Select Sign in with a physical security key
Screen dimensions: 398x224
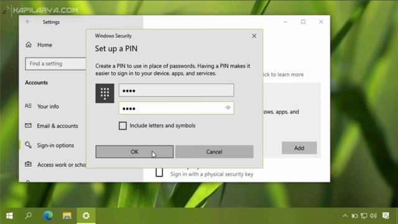click(x=211, y=174)
